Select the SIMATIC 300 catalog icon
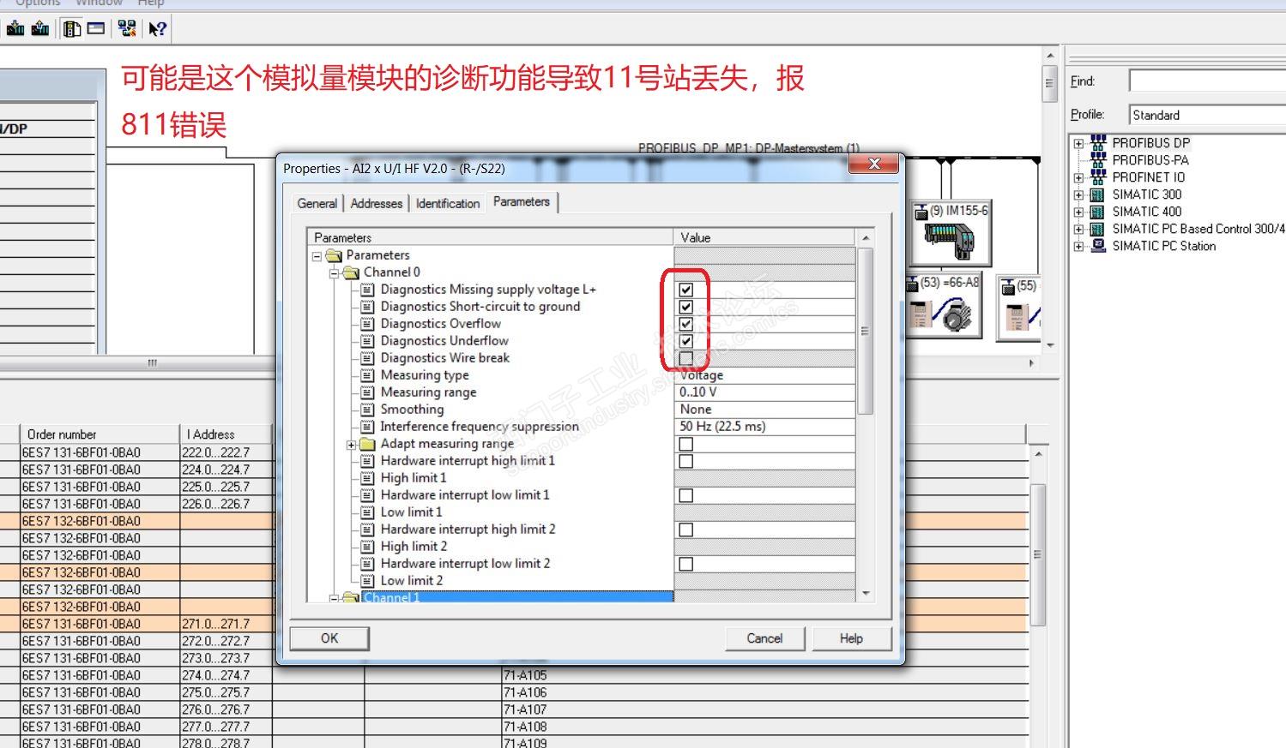 pos(1097,194)
